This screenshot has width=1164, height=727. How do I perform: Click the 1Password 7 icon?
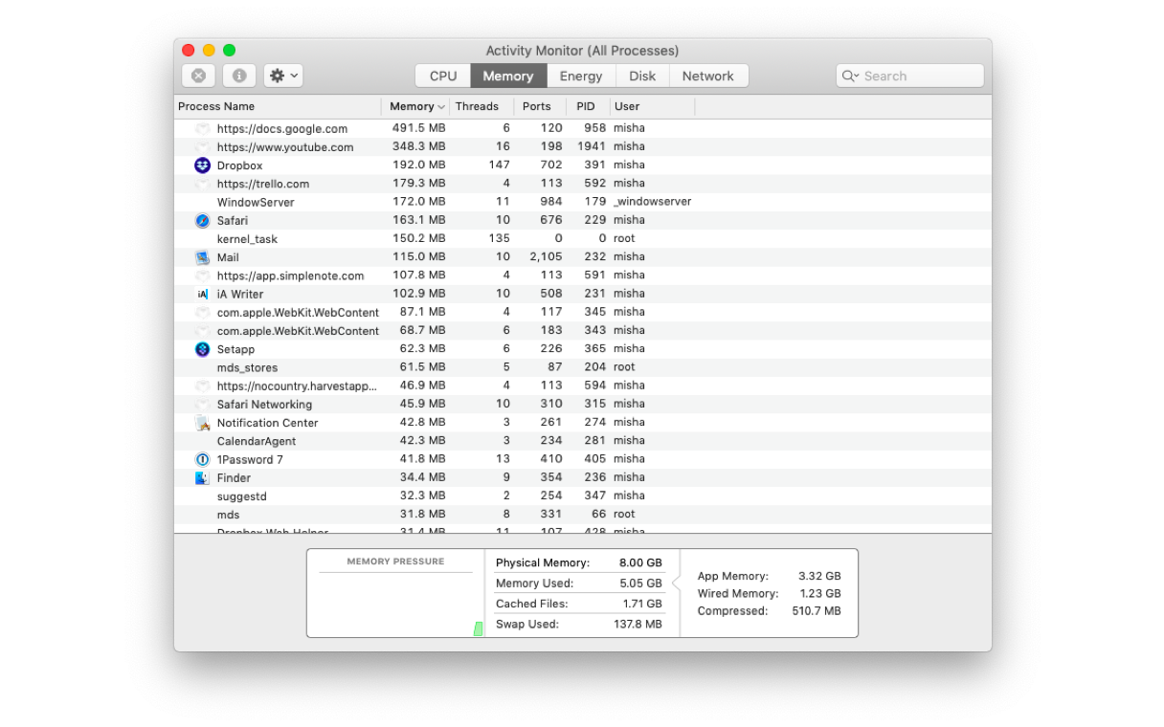(x=202, y=460)
